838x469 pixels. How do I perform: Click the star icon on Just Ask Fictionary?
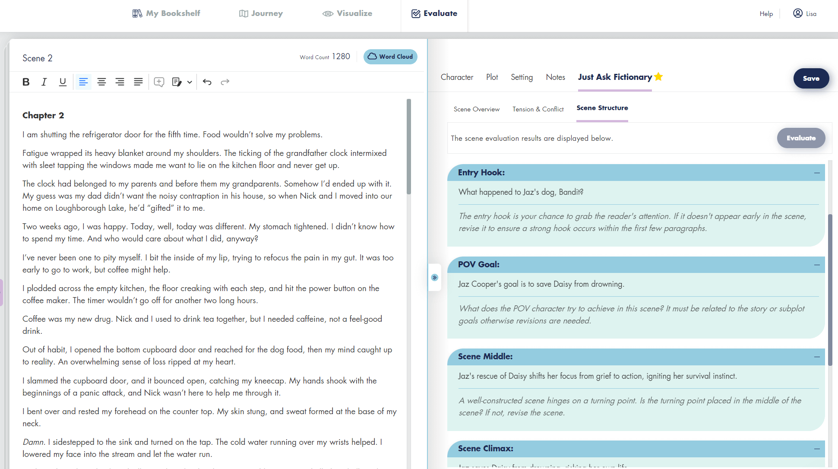pos(659,76)
